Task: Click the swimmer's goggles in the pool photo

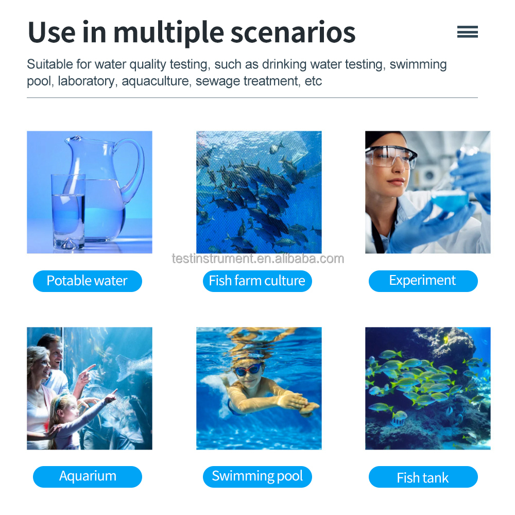Action: coord(248,370)
